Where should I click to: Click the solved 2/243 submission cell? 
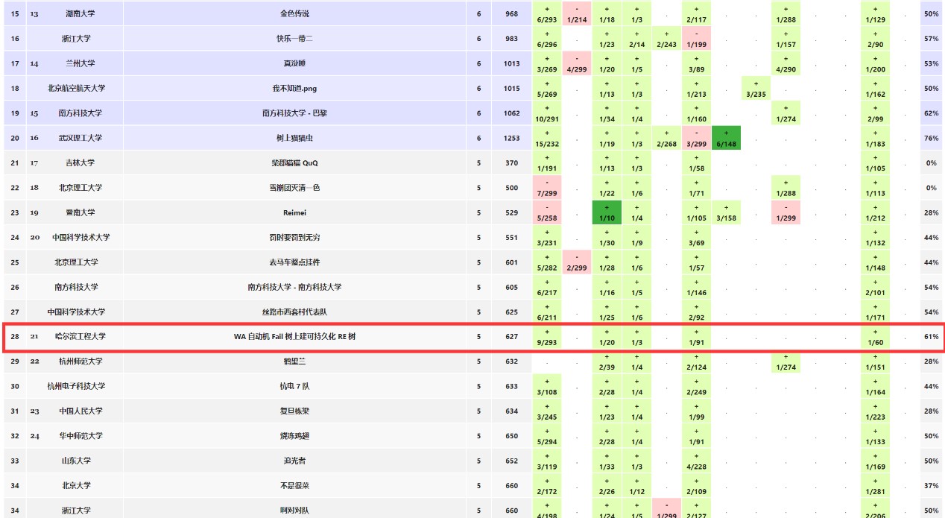(x=666, y=39)
